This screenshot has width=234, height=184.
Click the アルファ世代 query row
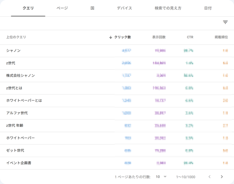coord(17,113)
